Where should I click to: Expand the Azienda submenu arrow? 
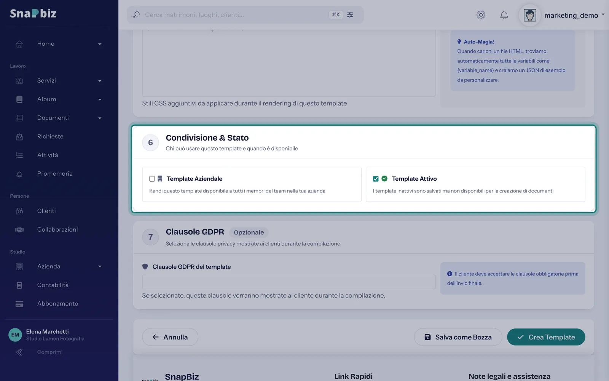(100, 267)
